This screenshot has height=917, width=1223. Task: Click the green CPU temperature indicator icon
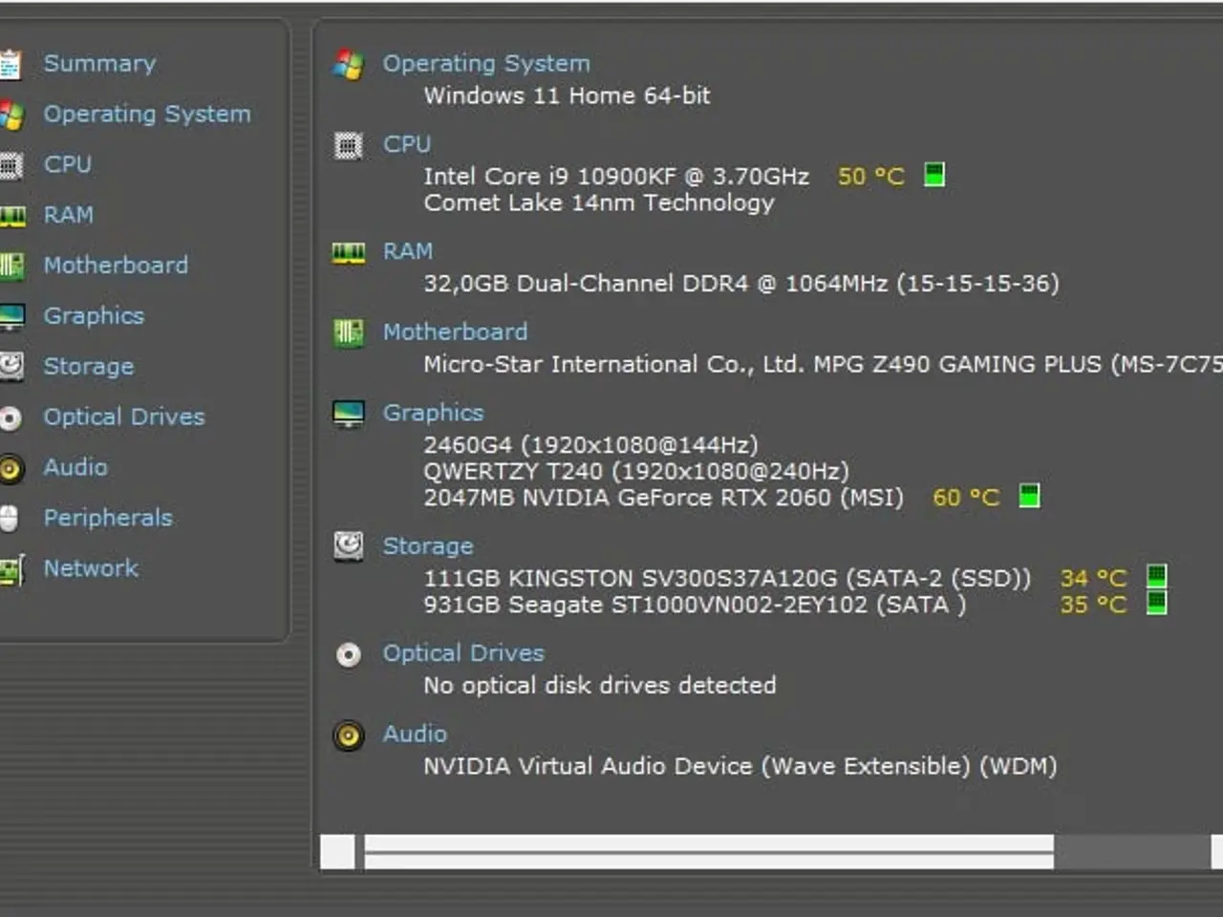[x=934, y=175]
